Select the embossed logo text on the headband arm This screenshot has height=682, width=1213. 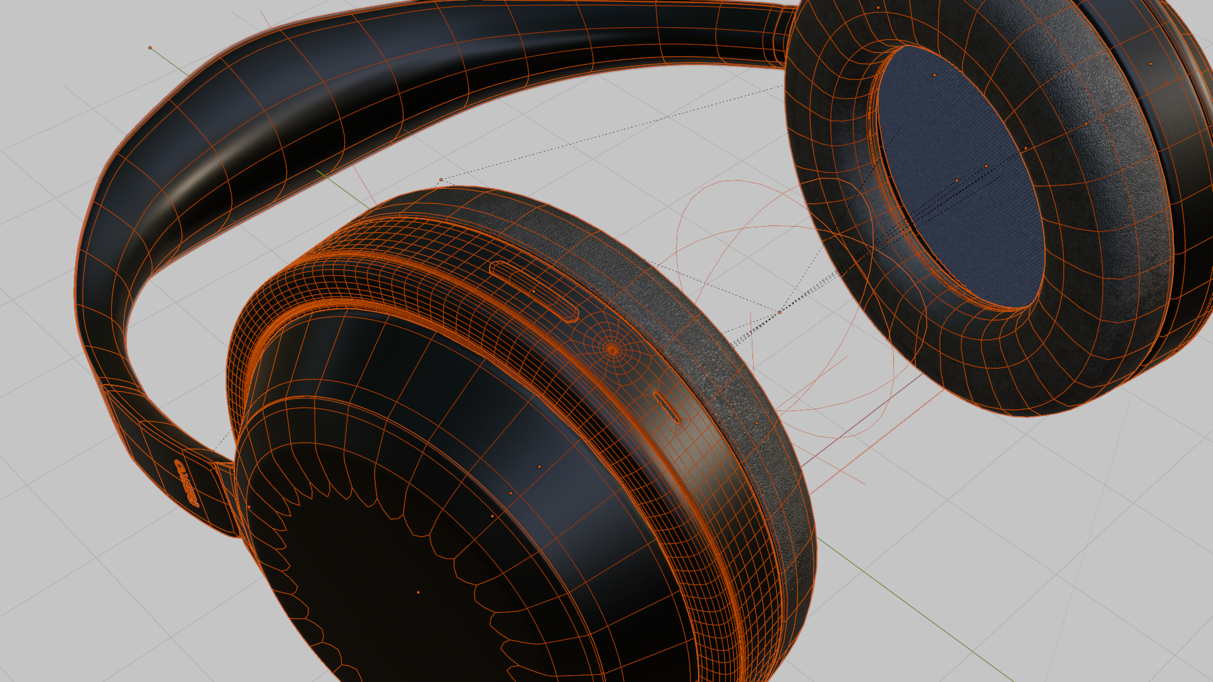[186, 484]
